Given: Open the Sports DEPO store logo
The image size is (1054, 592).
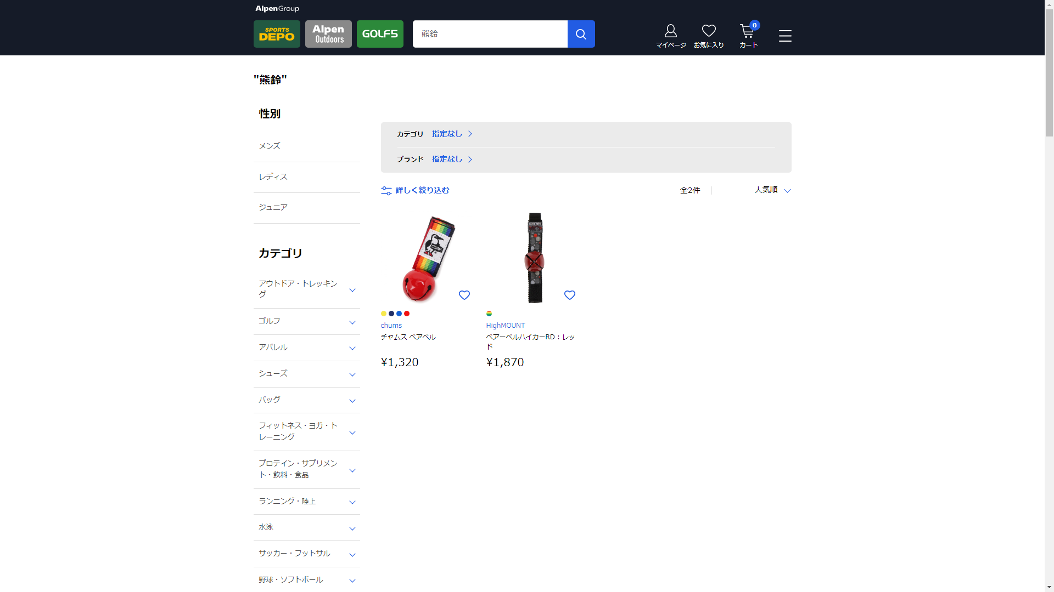Looking at the screenshot, I should tap(277, 34).
